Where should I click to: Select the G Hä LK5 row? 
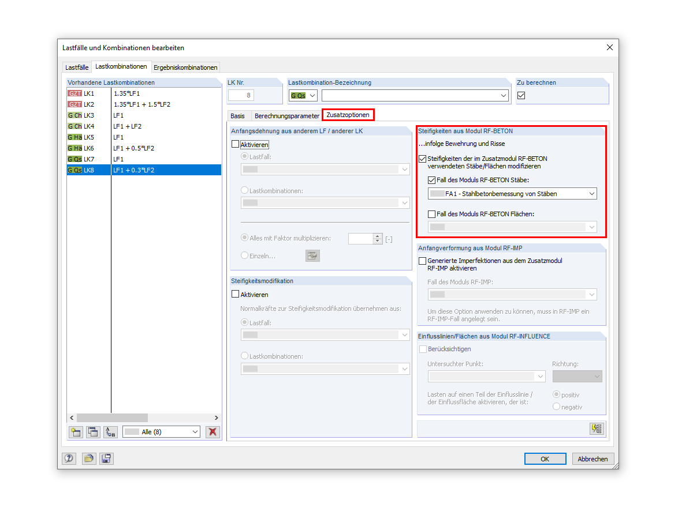coord(144,137)
